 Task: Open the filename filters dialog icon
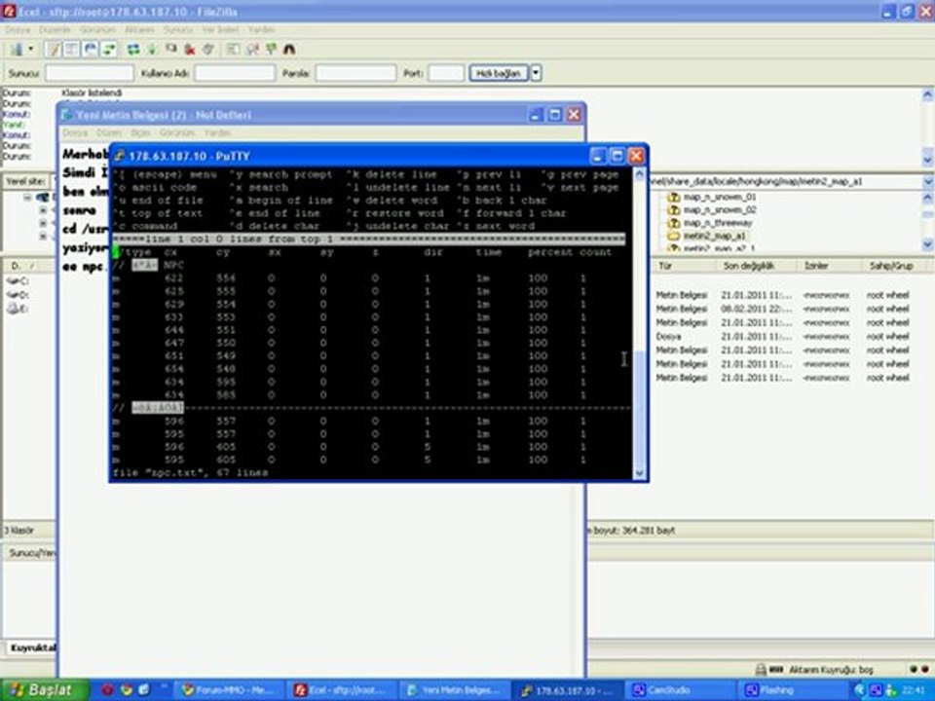pos(233,50)
